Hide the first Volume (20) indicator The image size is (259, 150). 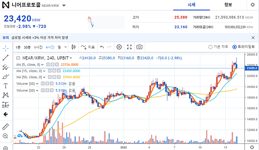43,84
